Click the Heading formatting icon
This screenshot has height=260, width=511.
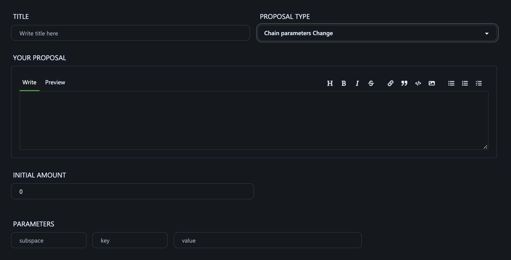coord(330,83)
